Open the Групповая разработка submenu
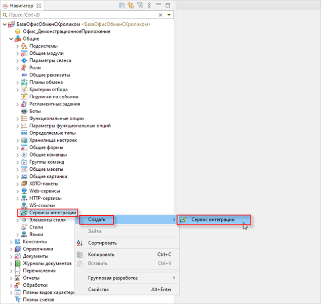321x304 pixels. coord(112,278)
